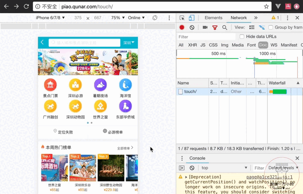Click the water park promo banner
The width and height of the screenshot is (303, 194).
coord(88,62)
